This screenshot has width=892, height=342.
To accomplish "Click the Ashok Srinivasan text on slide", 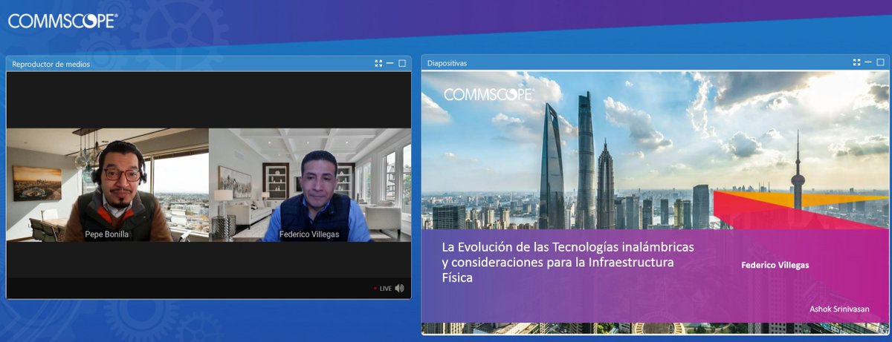I will pos(839,309).
